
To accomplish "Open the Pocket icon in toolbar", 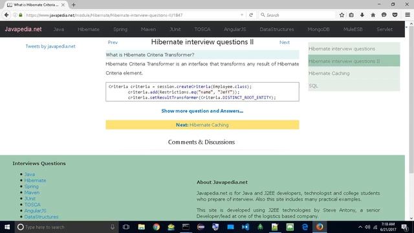I will coord(395,15).
